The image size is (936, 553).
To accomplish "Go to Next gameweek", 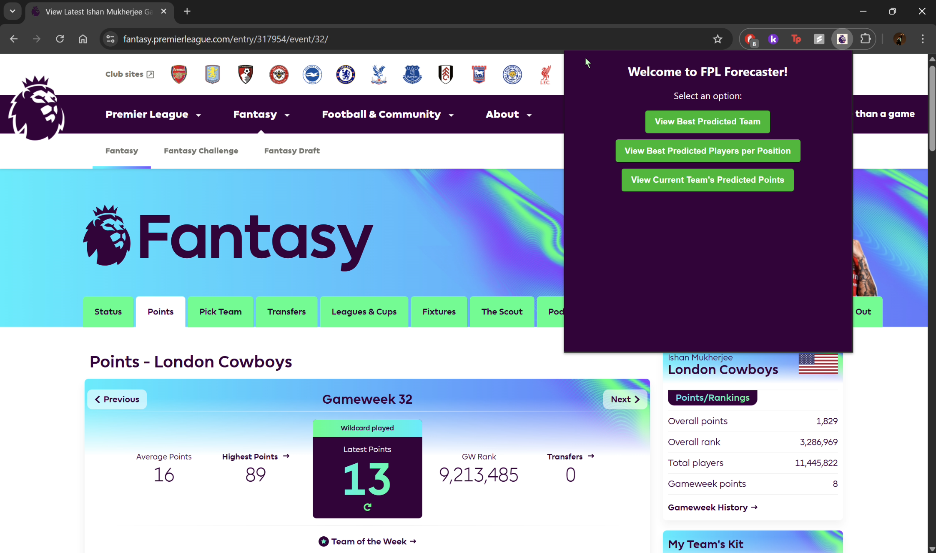I will click(x=625, y=399).
